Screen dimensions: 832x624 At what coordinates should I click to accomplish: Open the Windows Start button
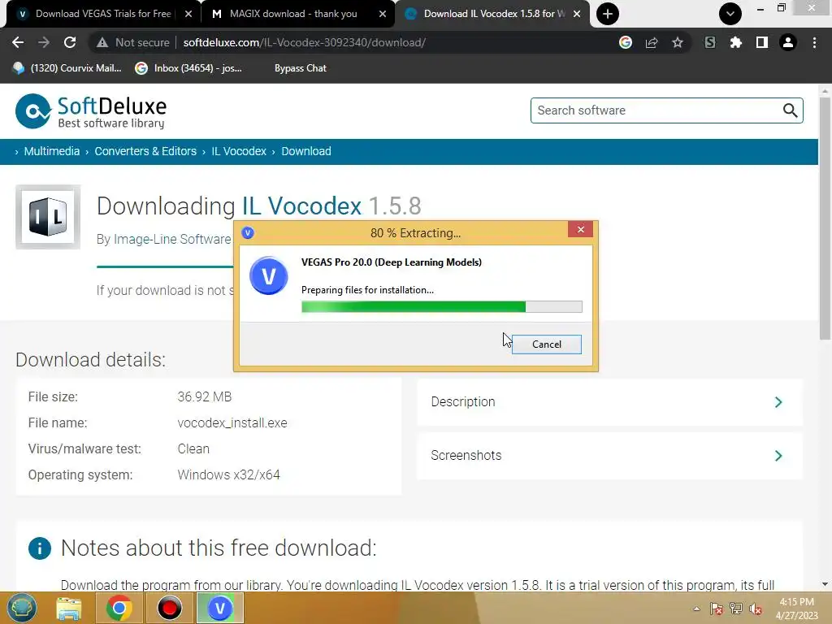pyautogui.click(x=22, y=608)
